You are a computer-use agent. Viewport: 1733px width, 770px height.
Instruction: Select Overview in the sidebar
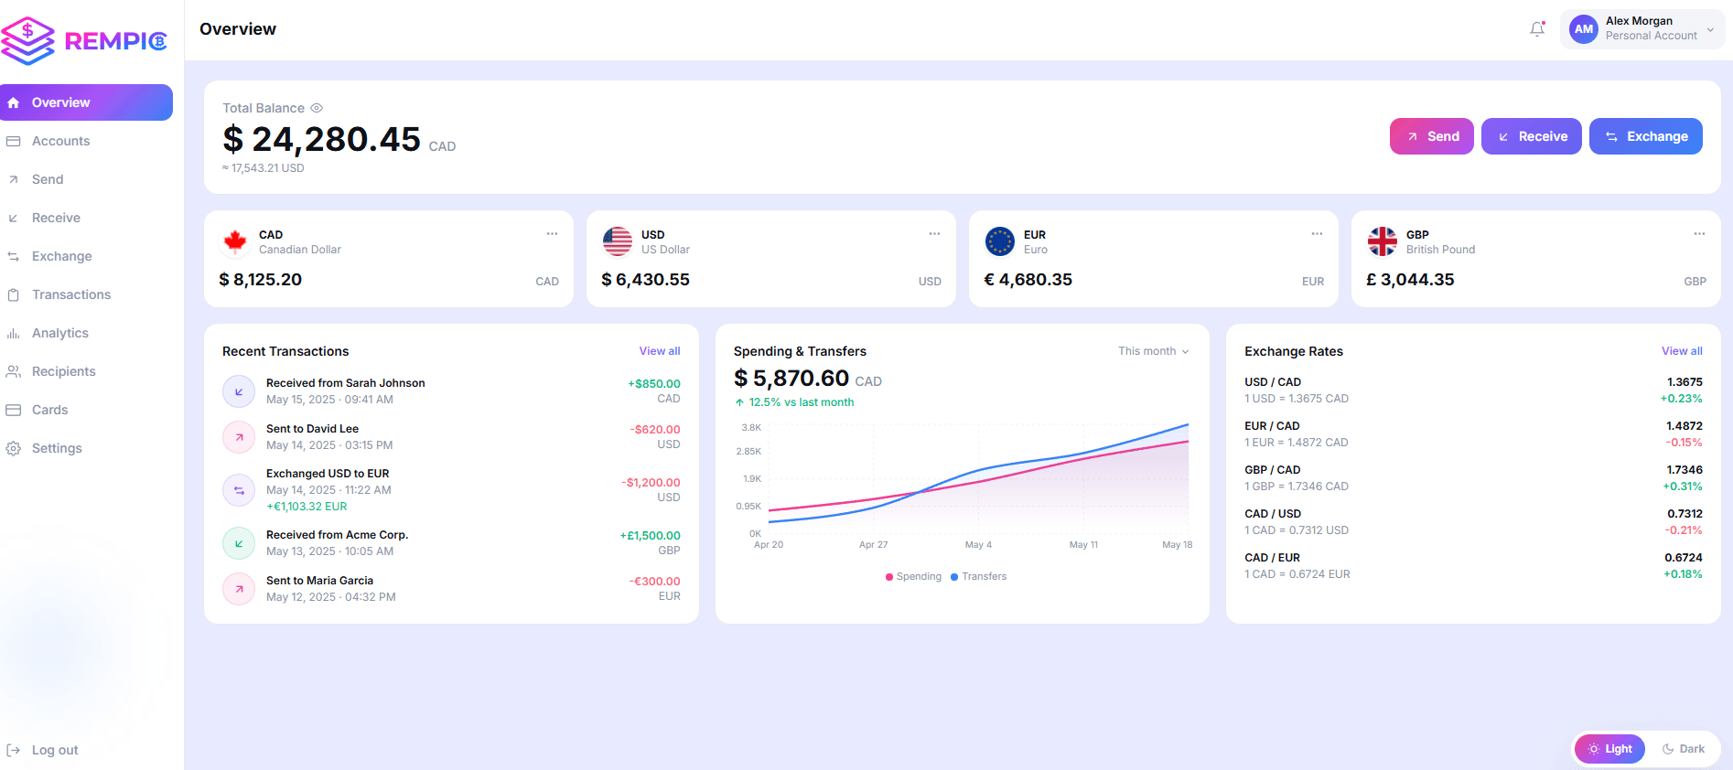87,102
